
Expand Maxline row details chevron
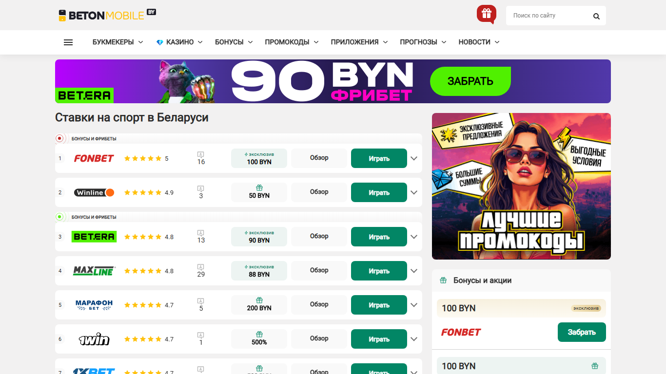[x=414, y=271]
